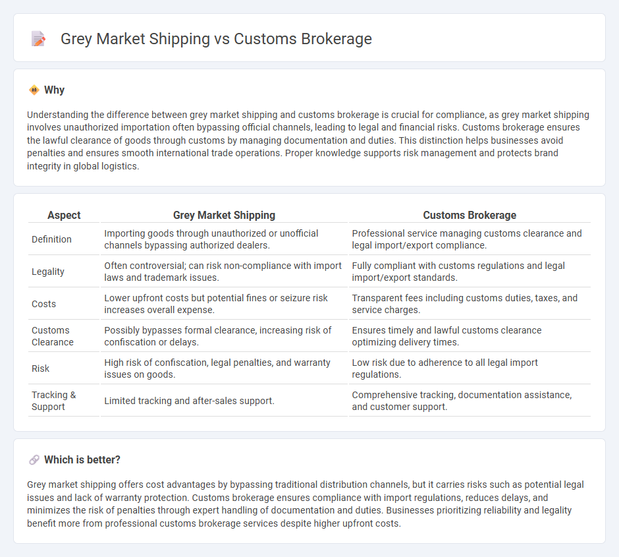Viewport: 619px width, 557px height.
Task: Click the paragraph starting Grey market shipping offers cost
Action: pyautogui.click(x=305, y=504)
